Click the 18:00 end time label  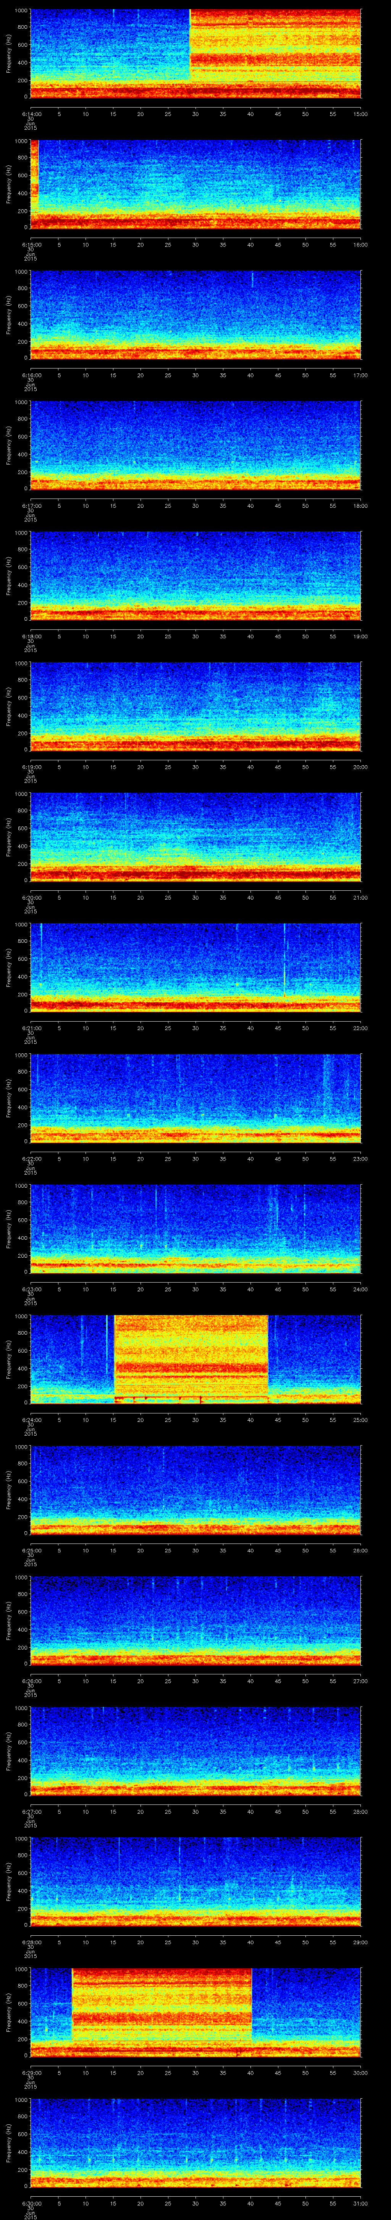361,506
